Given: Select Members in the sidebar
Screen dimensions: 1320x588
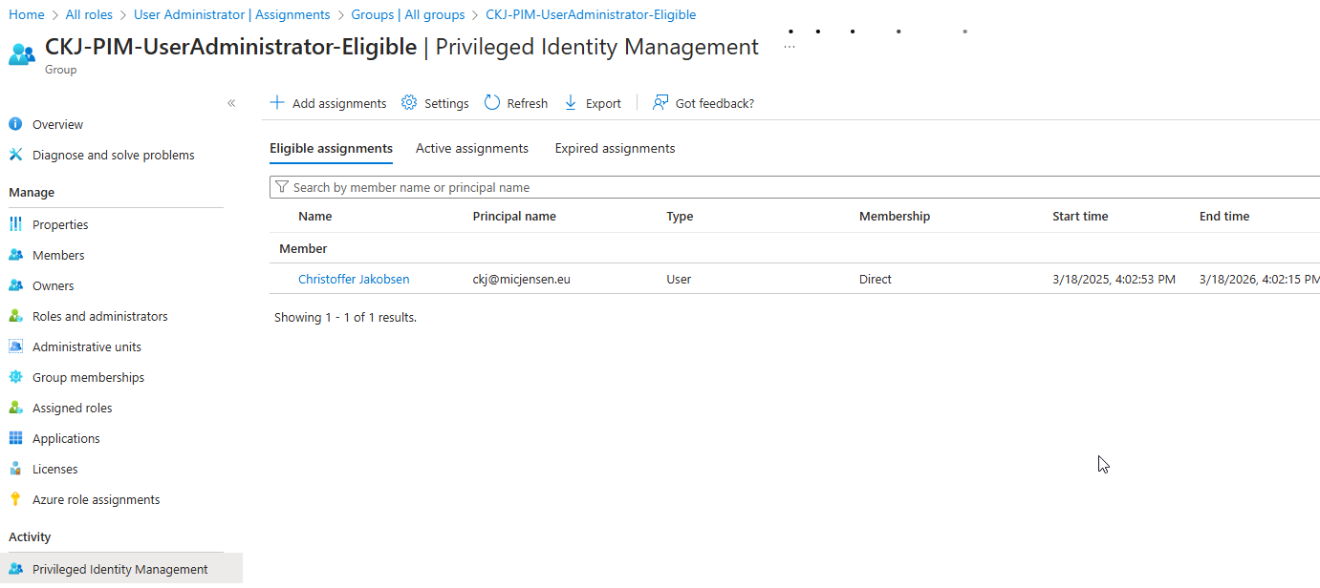Looking at the screenshot, I should [x=60, y=254].
